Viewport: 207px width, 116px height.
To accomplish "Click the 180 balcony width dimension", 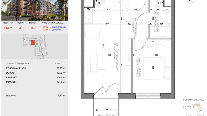I will click(x=106, y=110).
